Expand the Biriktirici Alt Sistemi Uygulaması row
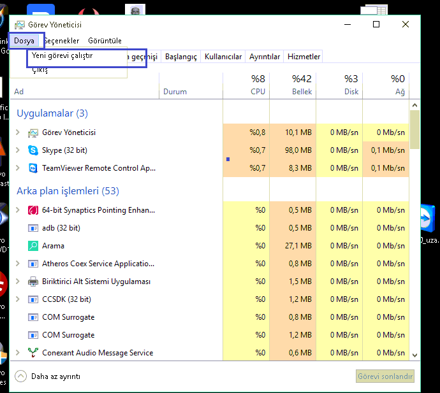The height and width of the screenshot is (393, 440). tap(18, 281)
